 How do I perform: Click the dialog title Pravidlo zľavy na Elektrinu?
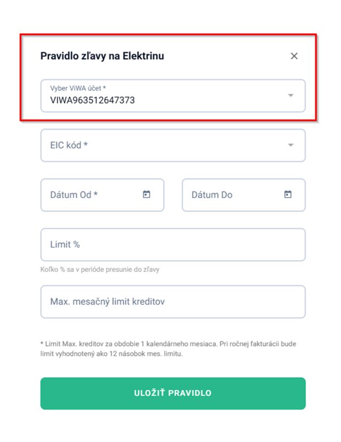click(102, 56)
